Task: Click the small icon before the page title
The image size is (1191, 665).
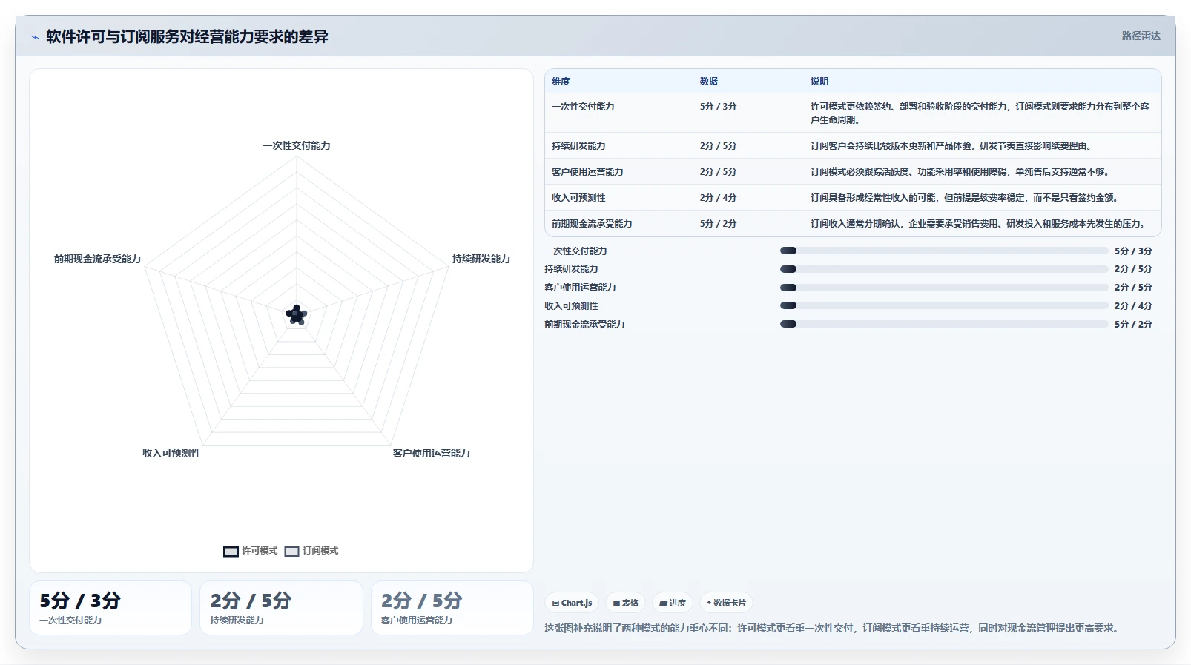Action: click(35, 37)
